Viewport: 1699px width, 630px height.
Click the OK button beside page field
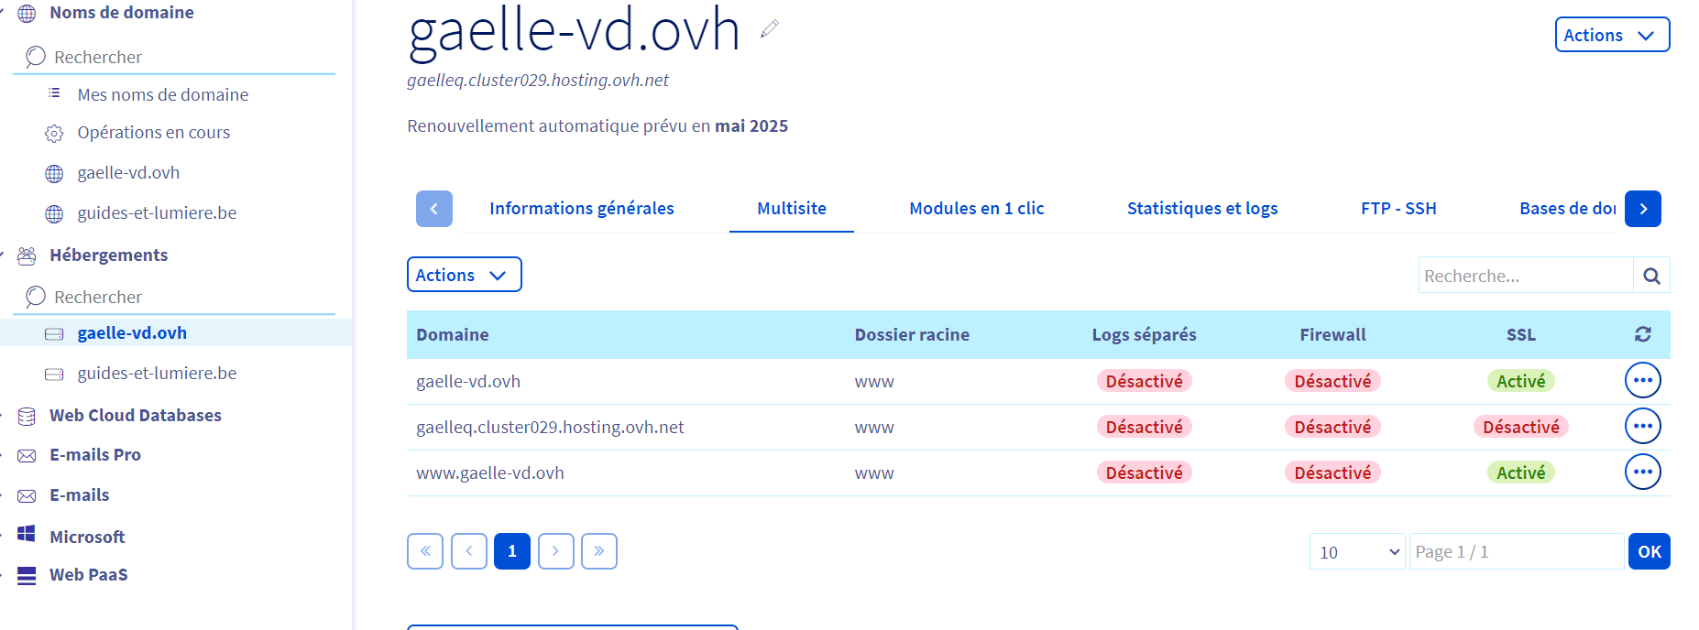click(x=1649, y=552)
